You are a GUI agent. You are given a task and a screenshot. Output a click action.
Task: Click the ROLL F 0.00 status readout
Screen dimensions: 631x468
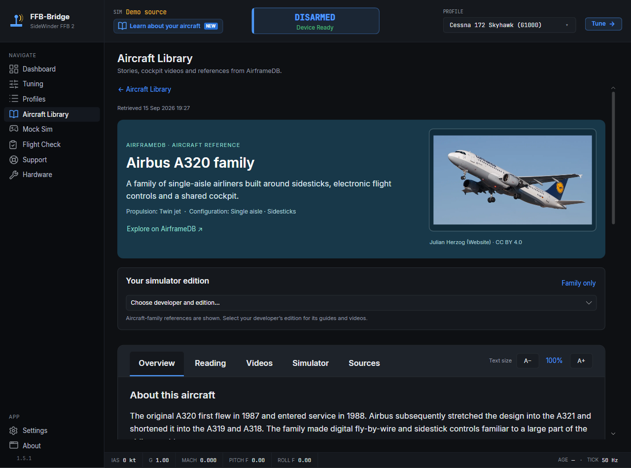point(294,460)
